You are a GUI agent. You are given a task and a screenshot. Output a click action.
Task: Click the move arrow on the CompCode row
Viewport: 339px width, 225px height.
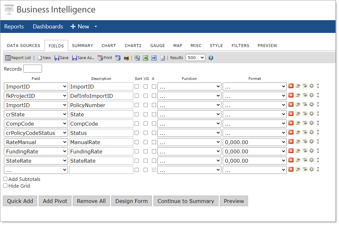[x=318, y=123]
